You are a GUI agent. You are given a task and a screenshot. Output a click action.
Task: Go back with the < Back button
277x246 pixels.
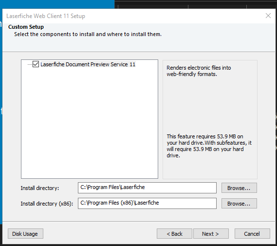[174, 234]
